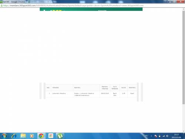Viewport: 185px width, 139px height.
Task: Open Windows Media Player from taskbar
Action: (32, 136)
